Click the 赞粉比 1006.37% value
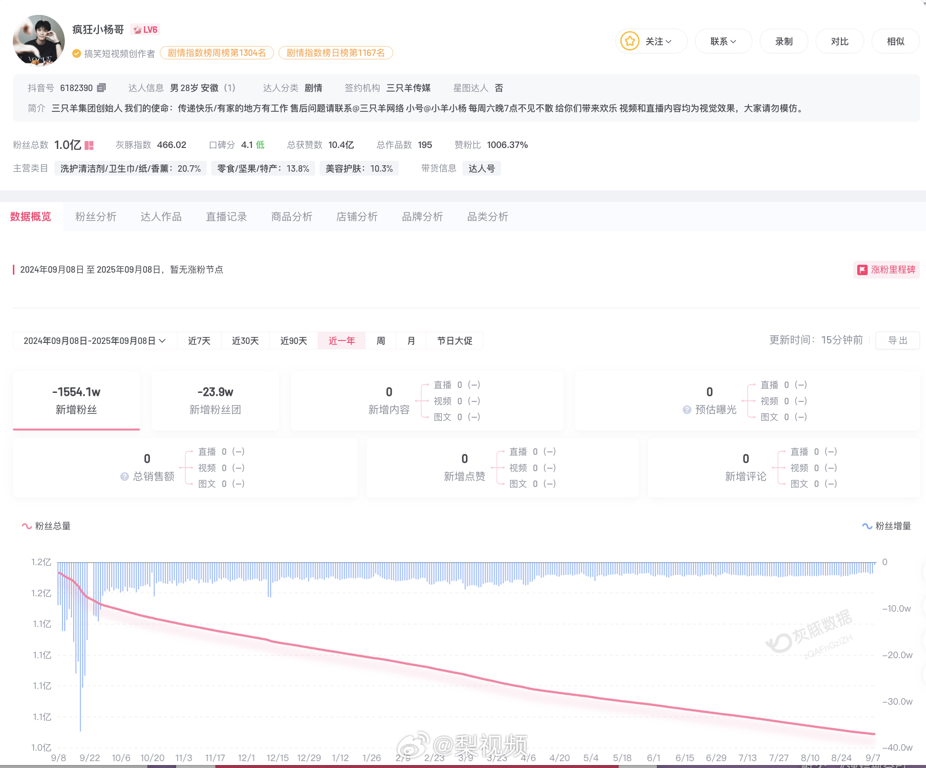926x768 pixels. coord(508,145)
